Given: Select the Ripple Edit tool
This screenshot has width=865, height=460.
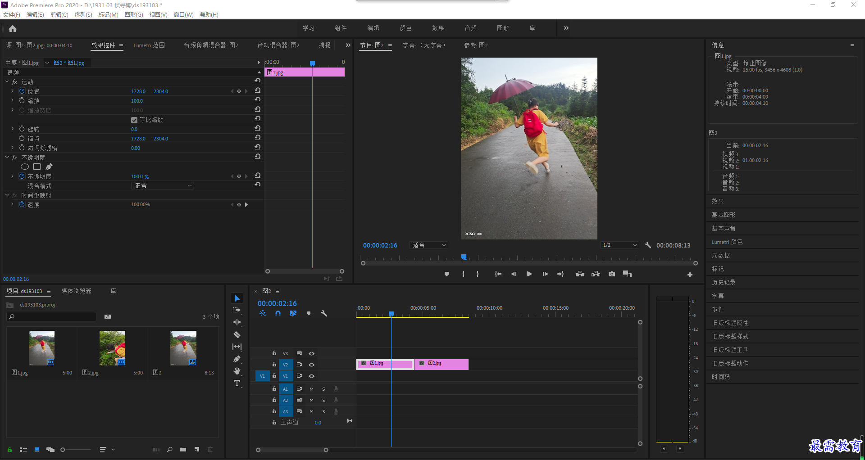Looking at the screenshot, I should 237,322.
